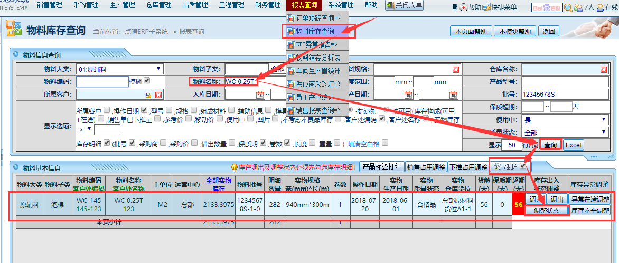This screenshot has width=619, height=263.
Task: Open calendar picker for 入库日期 start date
Action: pos(259,95)
